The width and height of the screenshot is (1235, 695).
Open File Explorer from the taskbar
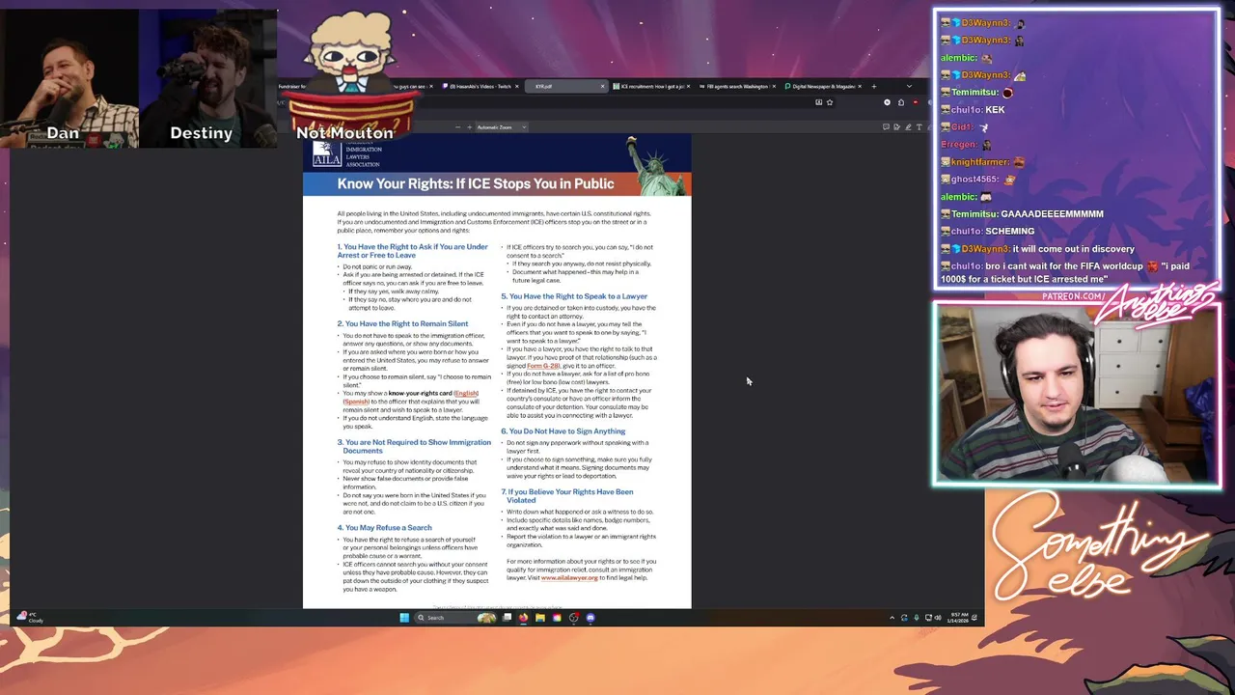(x=539, y=618)
